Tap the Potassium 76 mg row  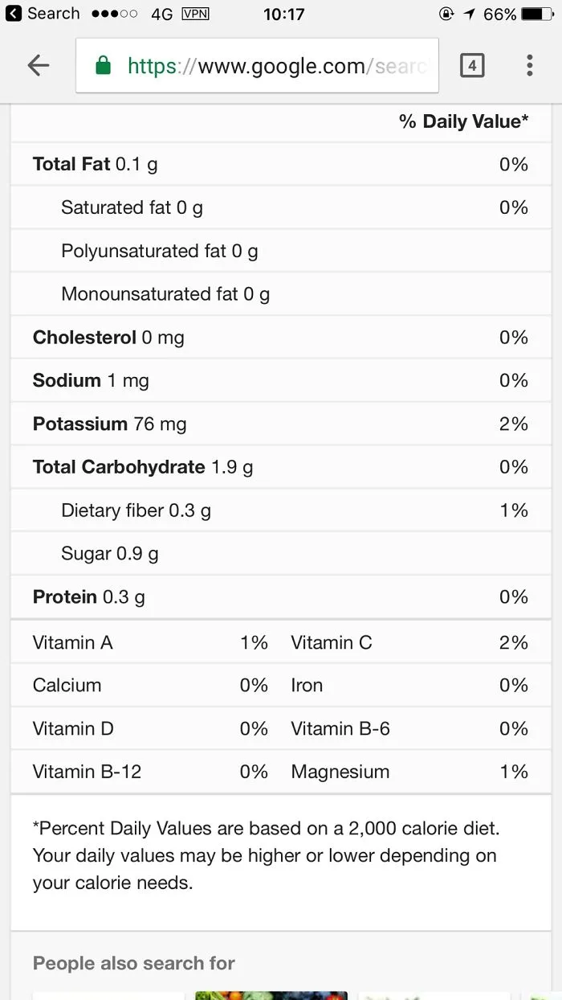[x=280, y=424]
